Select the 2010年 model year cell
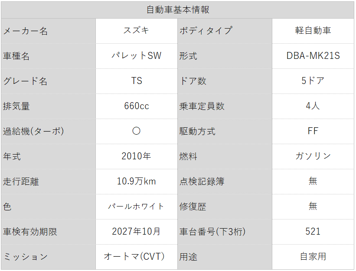356x271 pixels. tap(136, 156)
